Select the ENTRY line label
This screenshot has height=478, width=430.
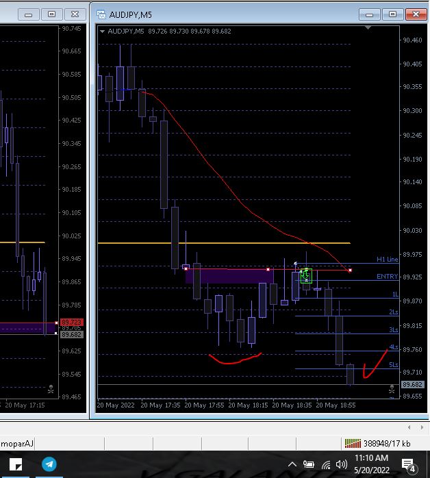388,276
